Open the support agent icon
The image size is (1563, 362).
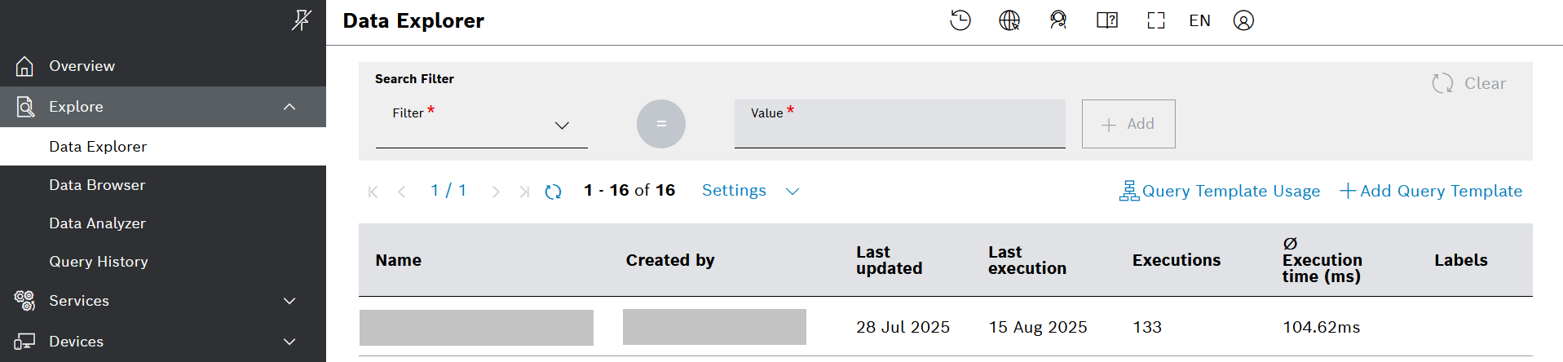[x=1058, y=20]
